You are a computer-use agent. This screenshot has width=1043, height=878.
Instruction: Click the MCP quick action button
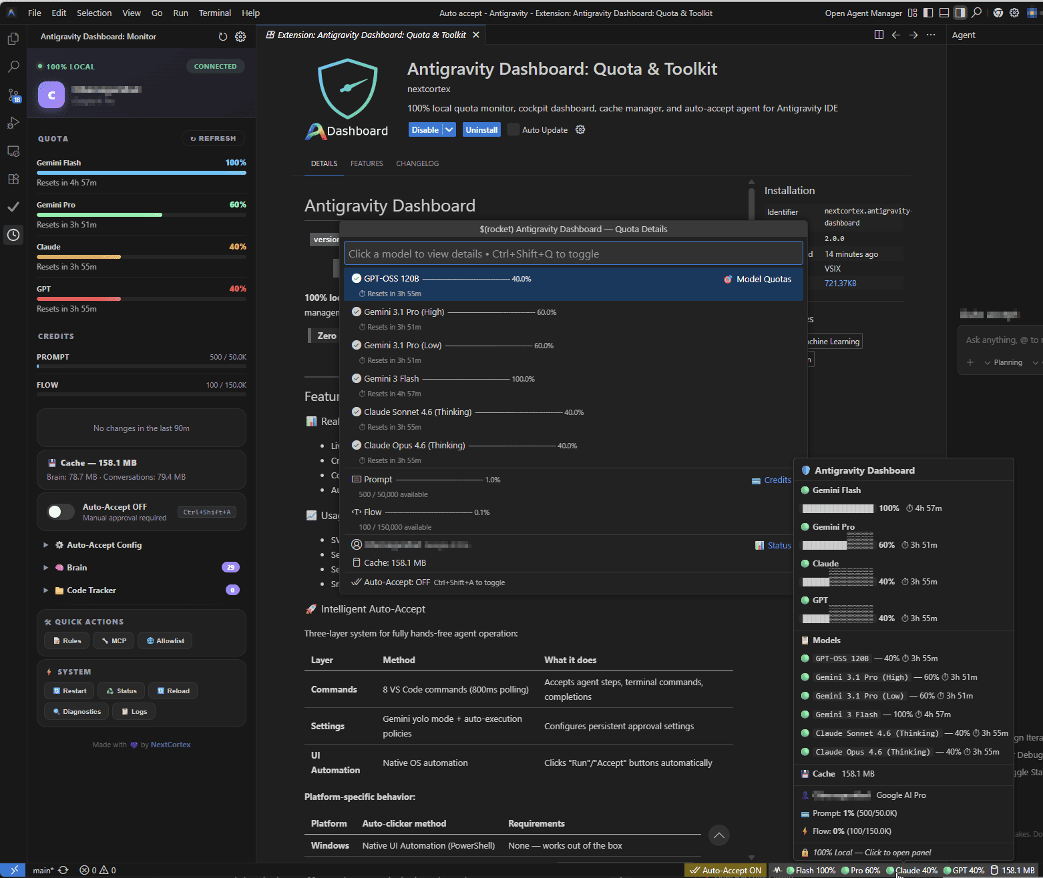point(114,640)
